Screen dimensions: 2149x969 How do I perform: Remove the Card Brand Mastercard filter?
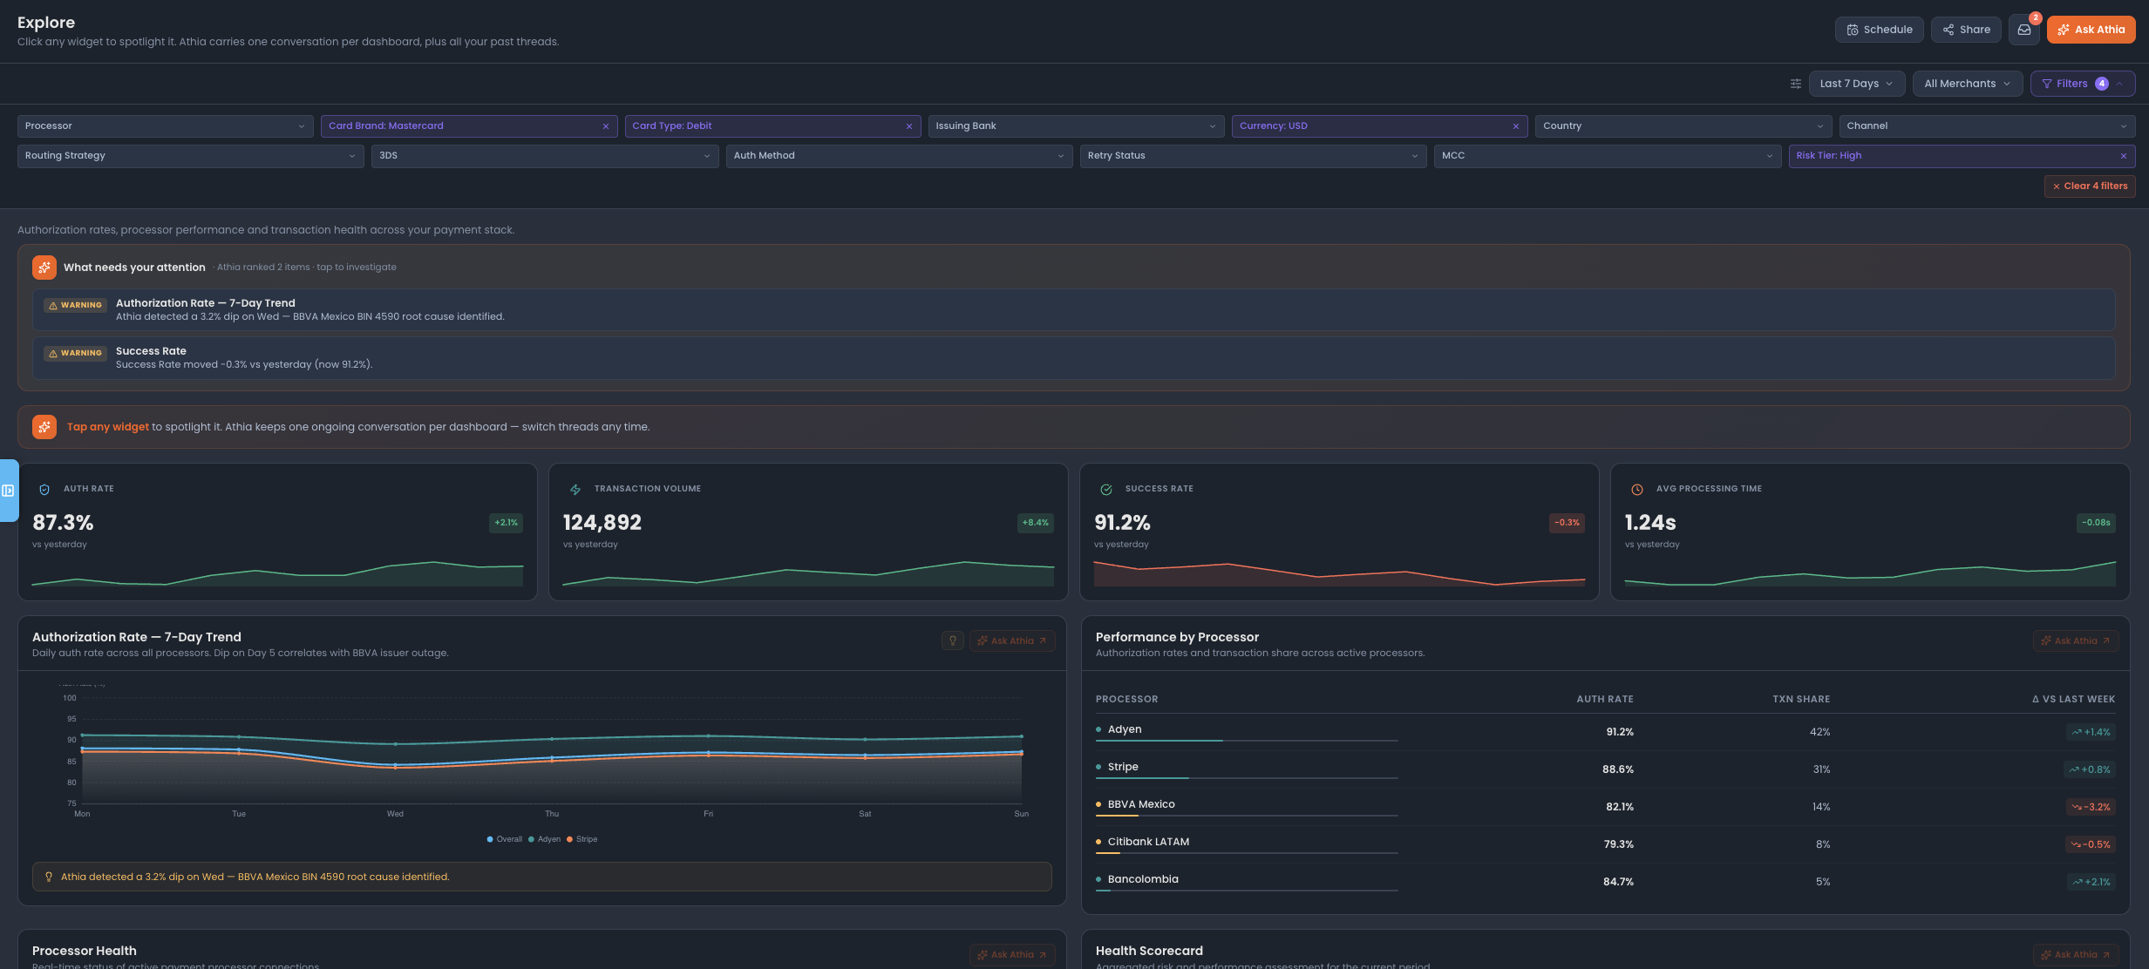606,126
